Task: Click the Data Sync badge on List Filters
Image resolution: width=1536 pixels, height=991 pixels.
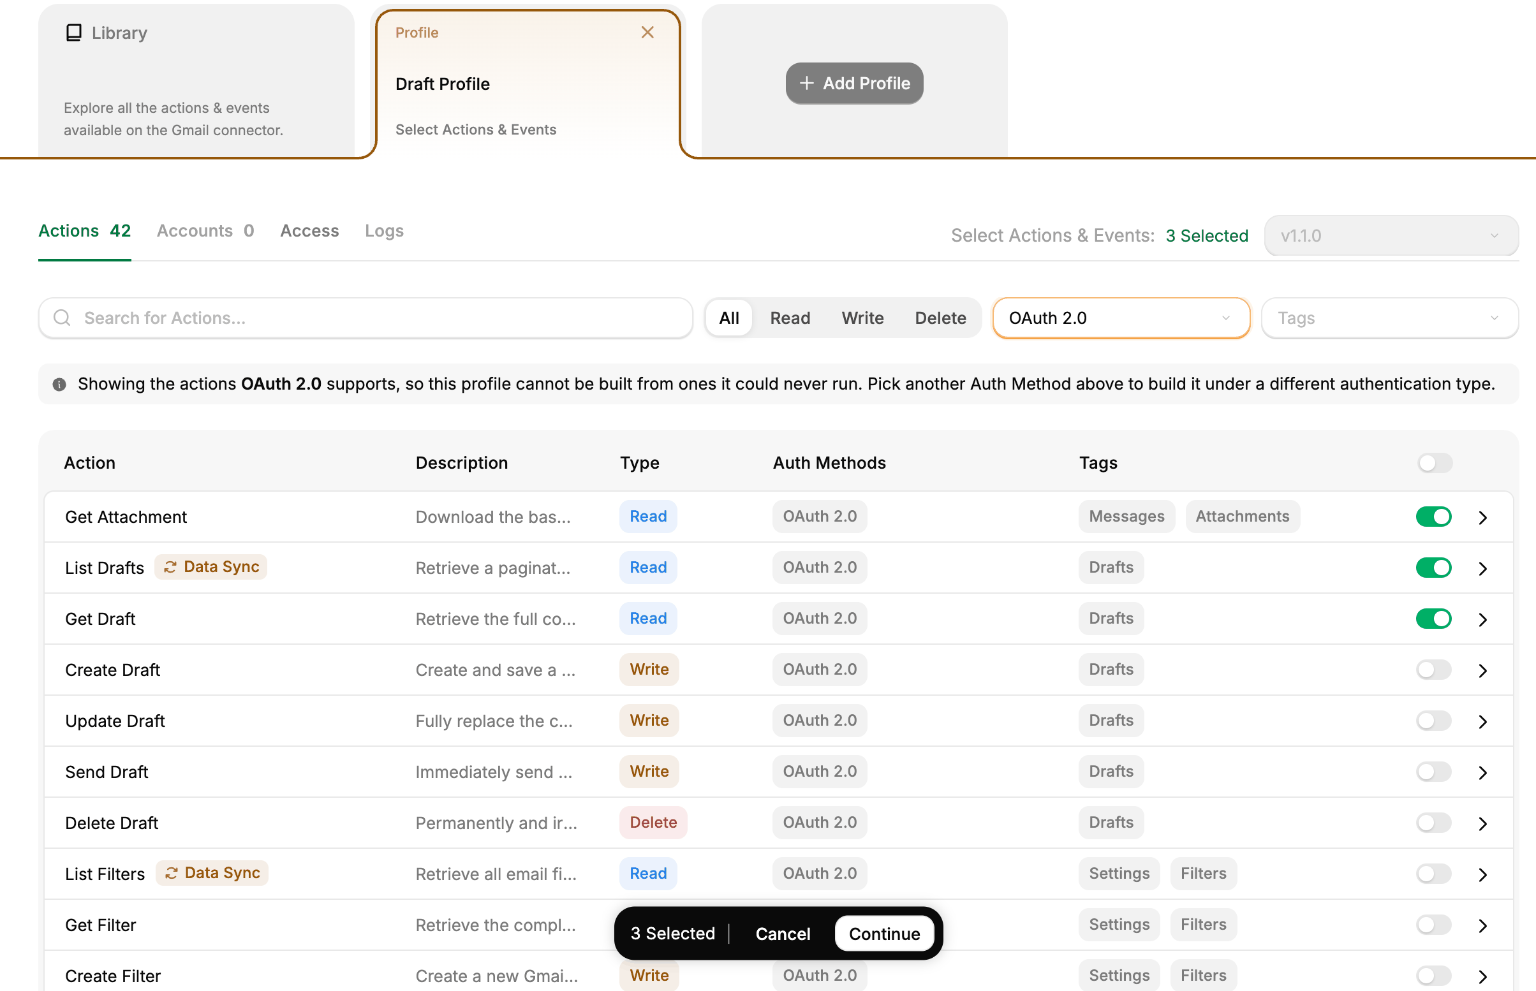Action: (x=212, y=872)
